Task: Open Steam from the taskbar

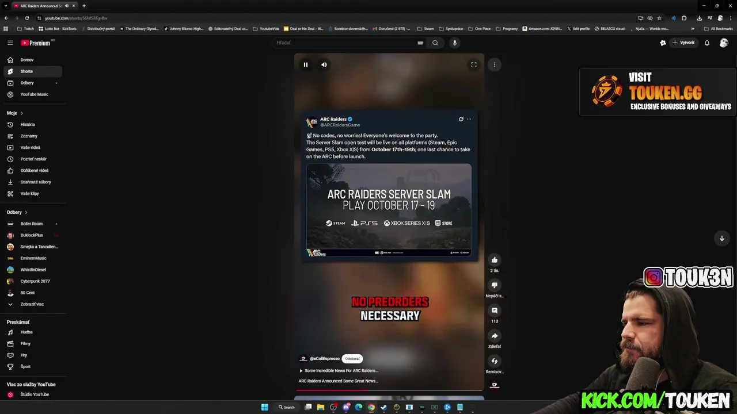Action: 384,407
